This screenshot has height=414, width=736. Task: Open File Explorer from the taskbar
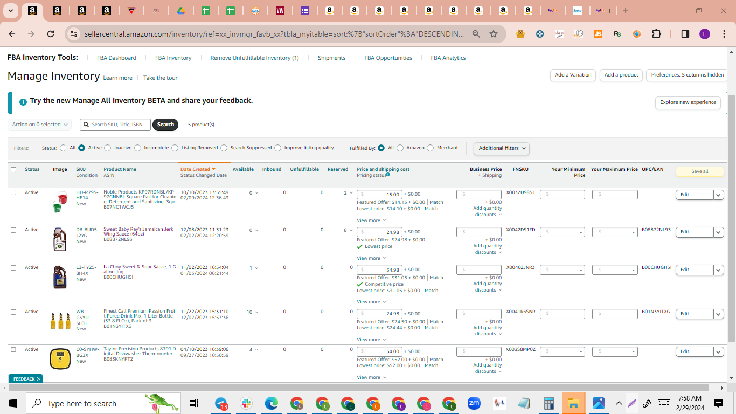tap(574, 403)
